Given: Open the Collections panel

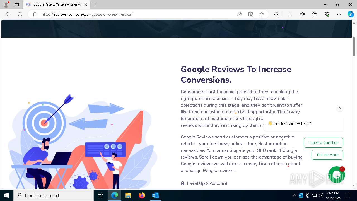Looking at the screenshot, I should point(315,14).
